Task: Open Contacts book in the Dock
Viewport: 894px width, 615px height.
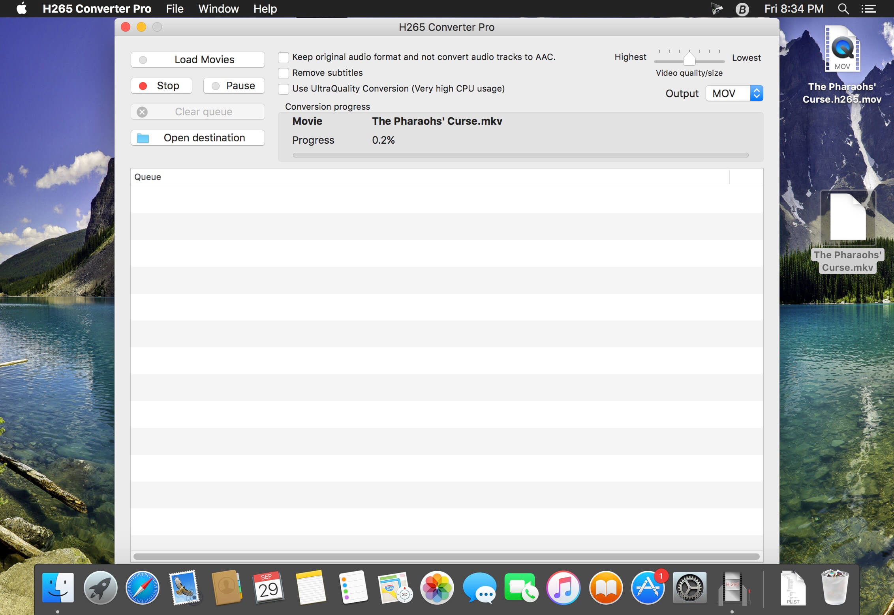Action: pyautogui.click(x=227, y=588)
